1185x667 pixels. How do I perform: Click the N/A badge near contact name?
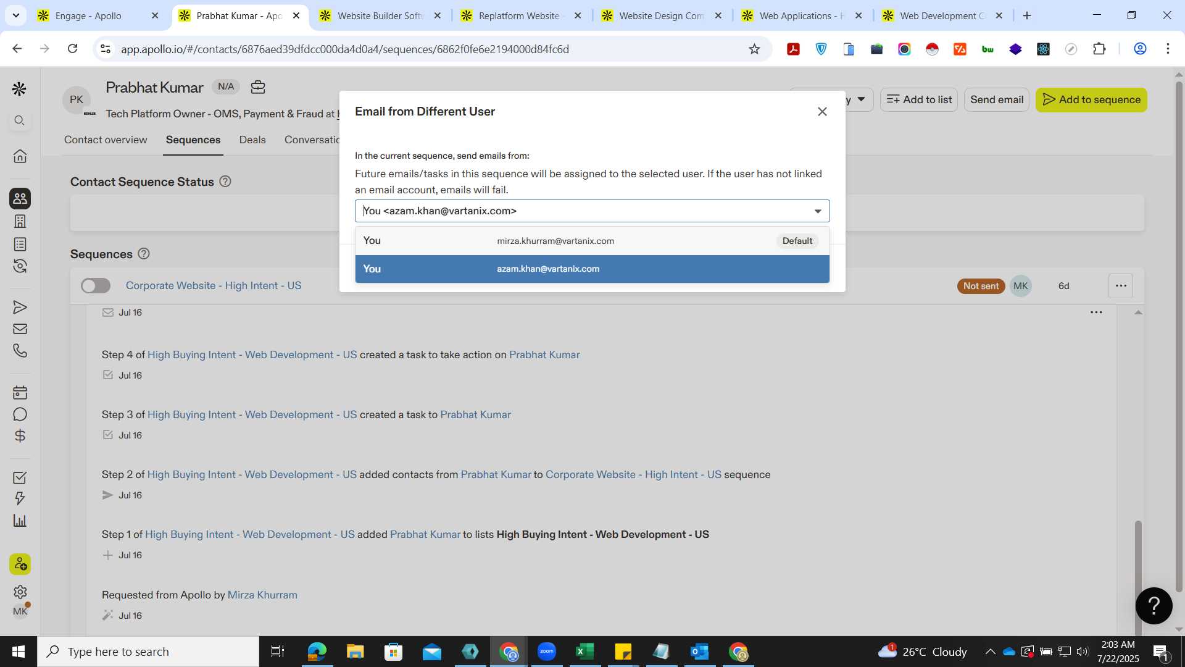tap(226, 87)
